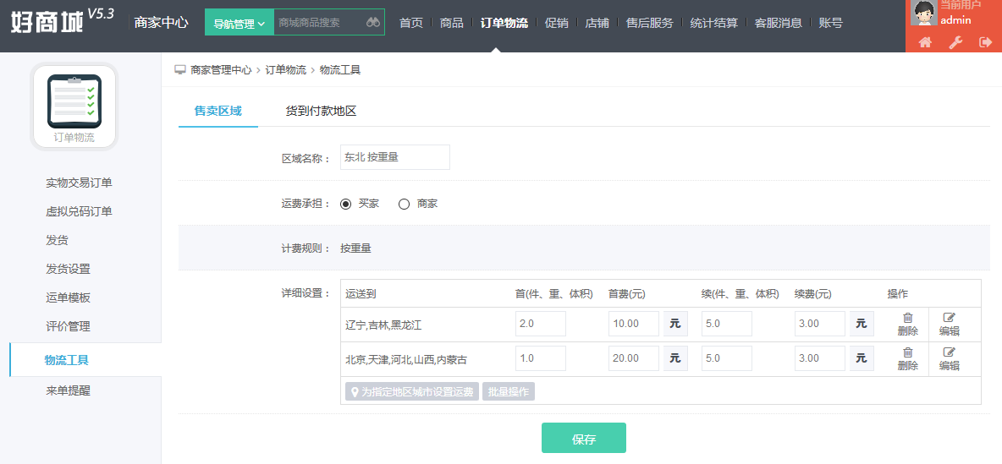This screenshot has width=1002, height=464.
Task: Edit the 辽宁,吉林,黑龙江 shipping row
Action: (949, 325)
